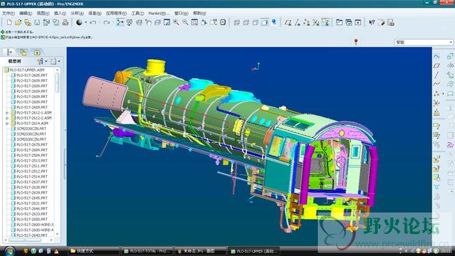Expand the PLO-517-2614.ASM tree node

click(7, 123)
